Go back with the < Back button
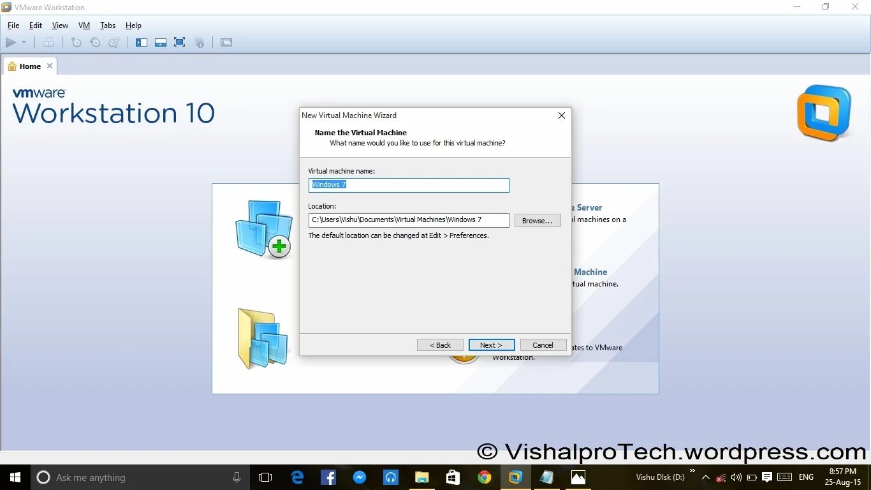Screen dimensions: 871x490 pyautogui.click(x=440, y=345)
